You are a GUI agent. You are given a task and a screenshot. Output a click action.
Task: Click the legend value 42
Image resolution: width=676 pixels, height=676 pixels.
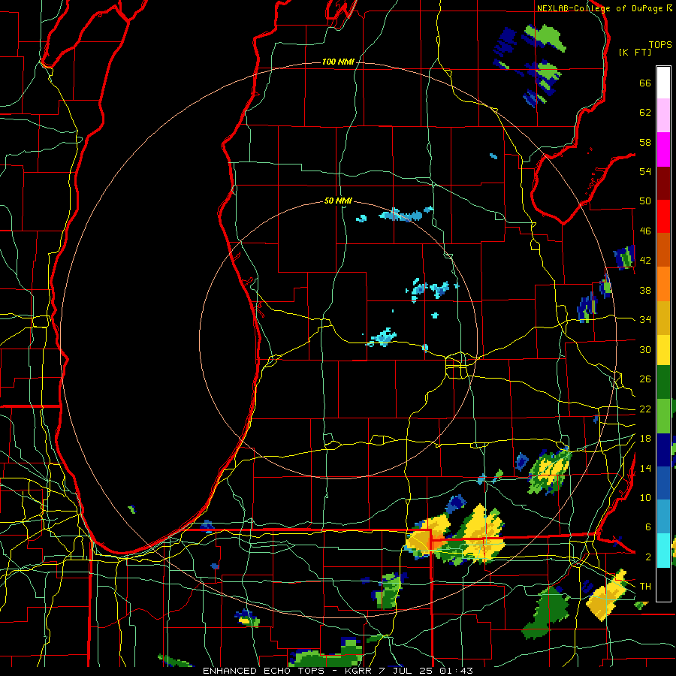pos(645,261)
